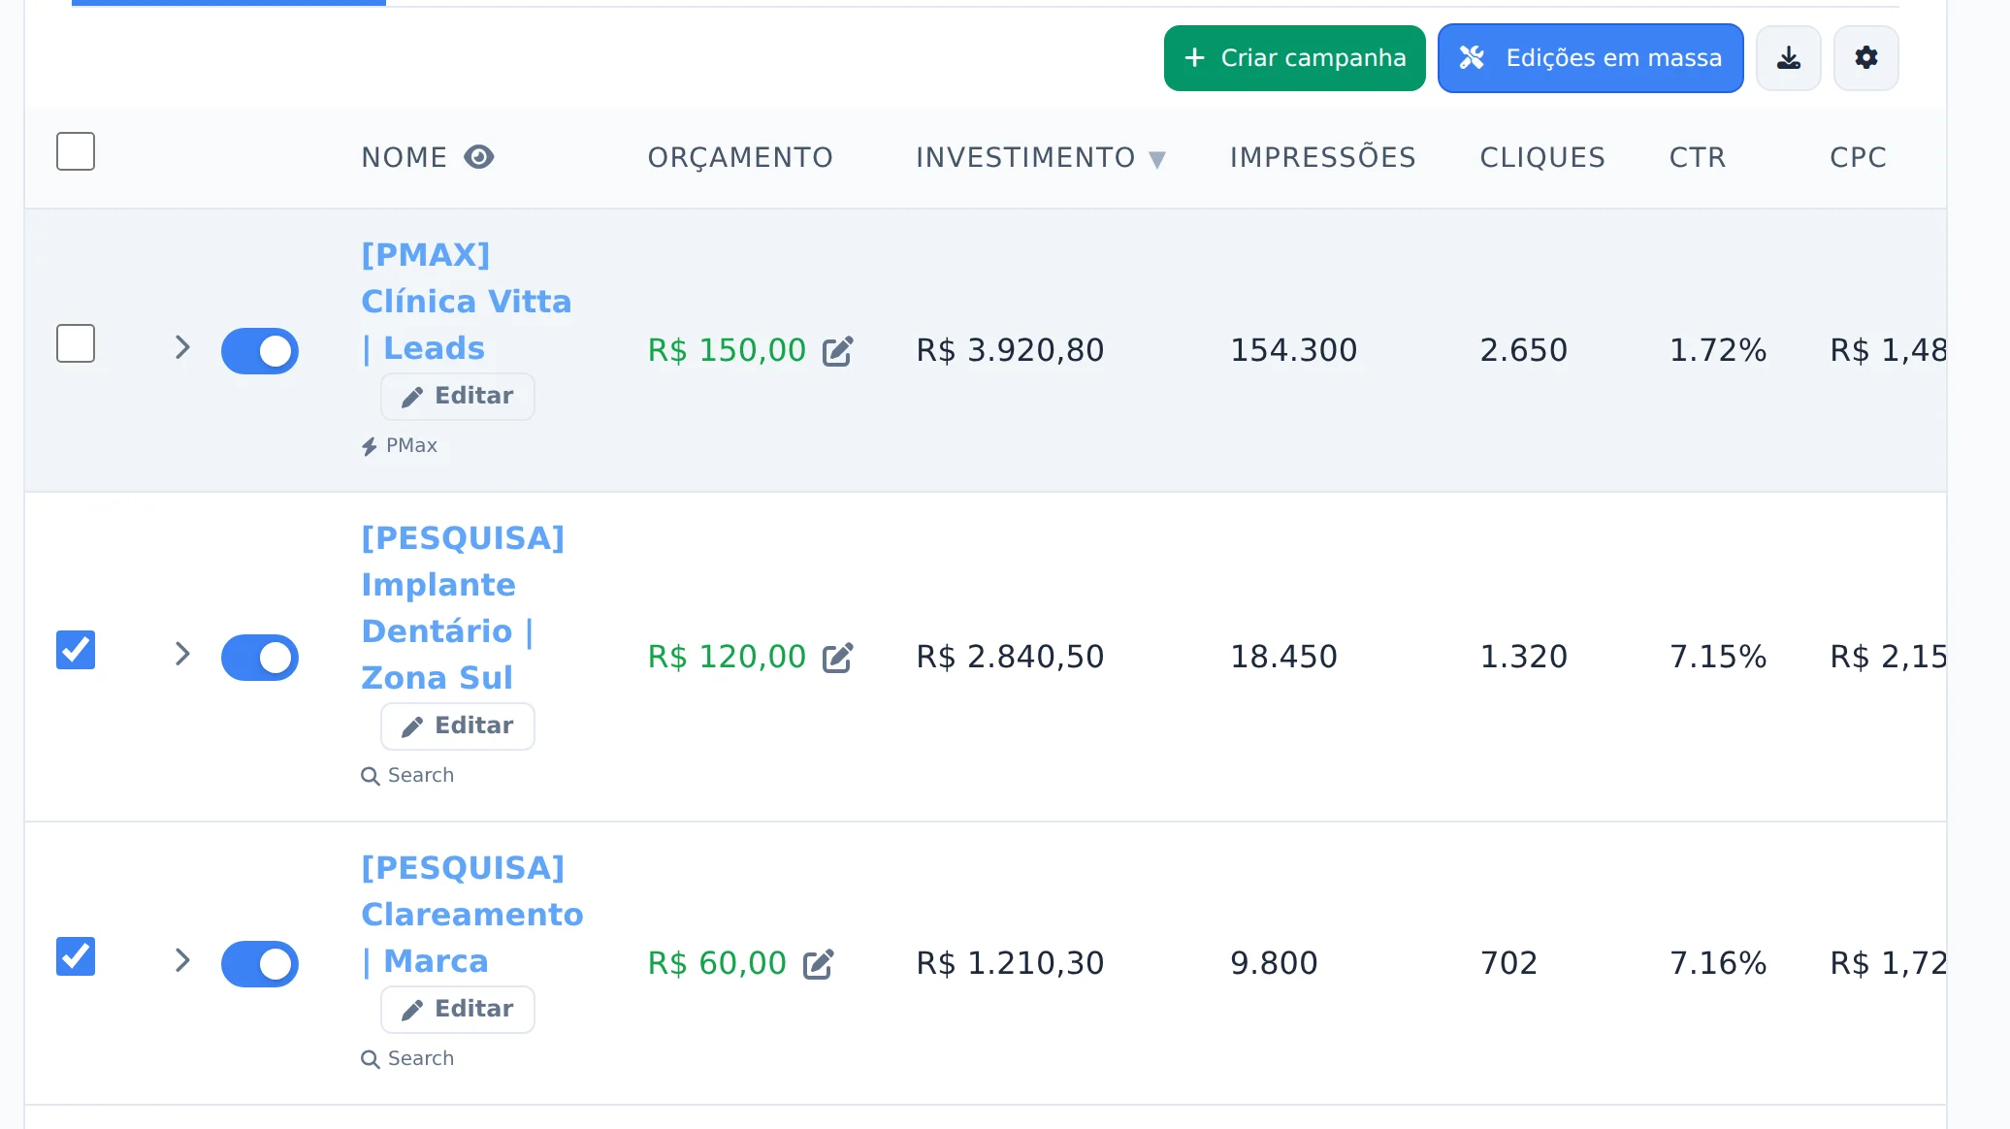Viewport: 2010px width, 1129px height.
Task: Open the [PESQUISA] Clareamento | Marca link
Action: 472,915
